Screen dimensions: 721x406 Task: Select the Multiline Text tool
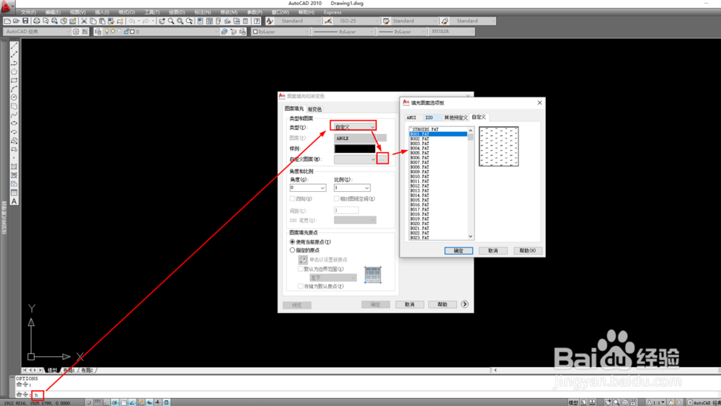[14, 201]
